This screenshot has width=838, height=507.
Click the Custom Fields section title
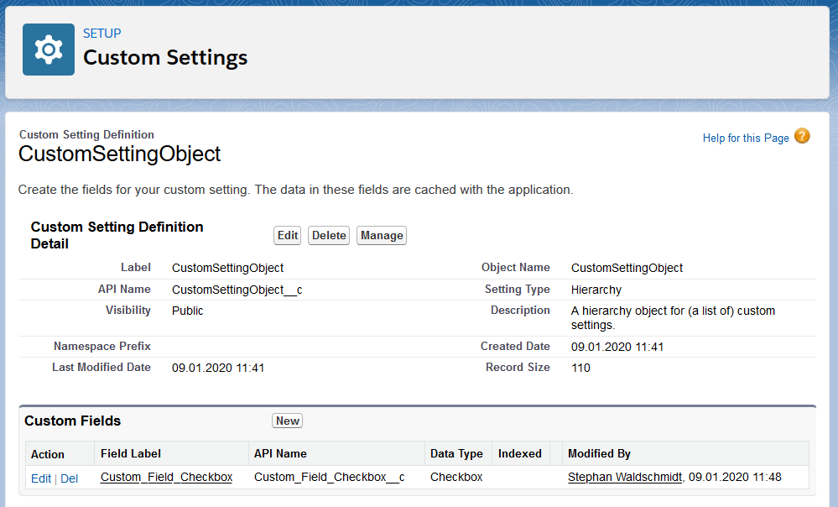[x=73, y=421]
